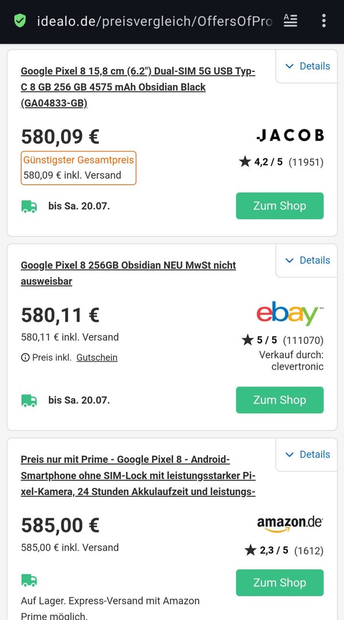Viewport: 344px width, 620px height.
Task: Open Pixel 8 256GB Obsidian NEU title
Action: click(x=128, y=273)
